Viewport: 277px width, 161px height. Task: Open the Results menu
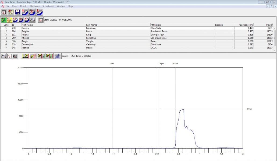24,6
